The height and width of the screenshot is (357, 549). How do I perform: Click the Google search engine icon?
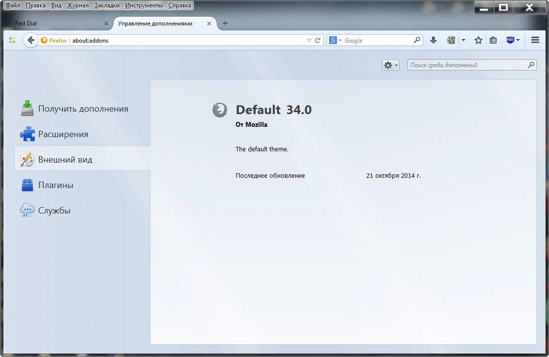point(333,40)
